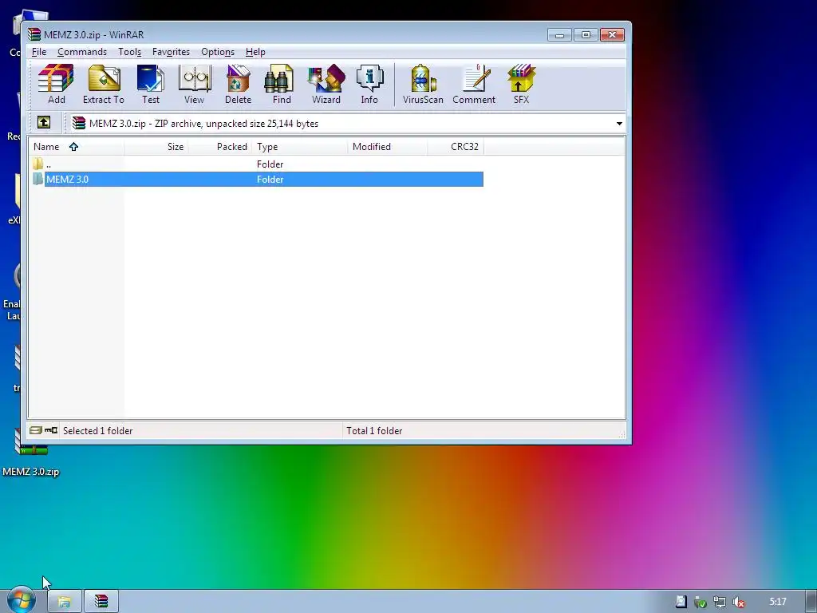Click the key password icon in status bar

point(51,430)
